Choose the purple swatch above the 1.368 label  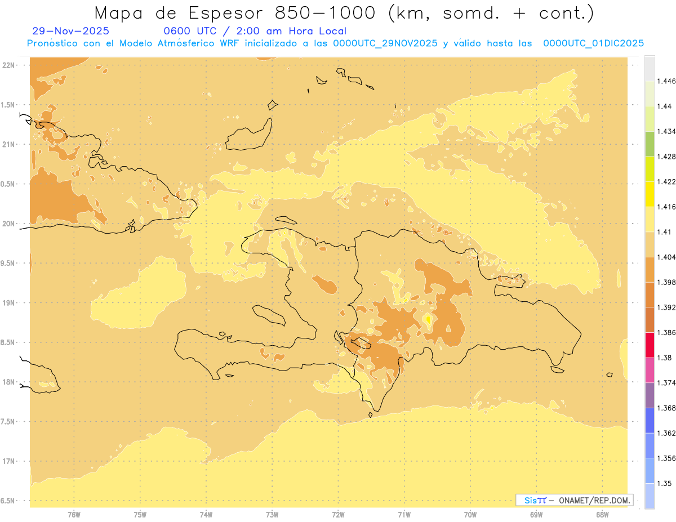(650, 395)
